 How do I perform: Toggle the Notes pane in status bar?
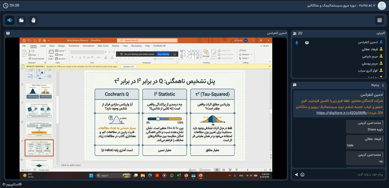(193, 170)
